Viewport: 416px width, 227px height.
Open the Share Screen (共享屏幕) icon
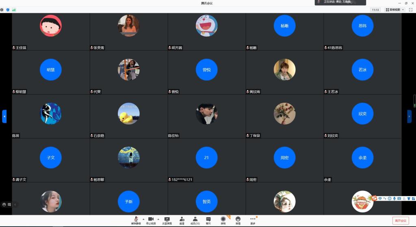click(167, 219)
